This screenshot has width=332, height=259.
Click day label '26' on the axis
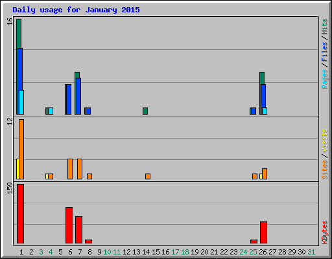263,252
